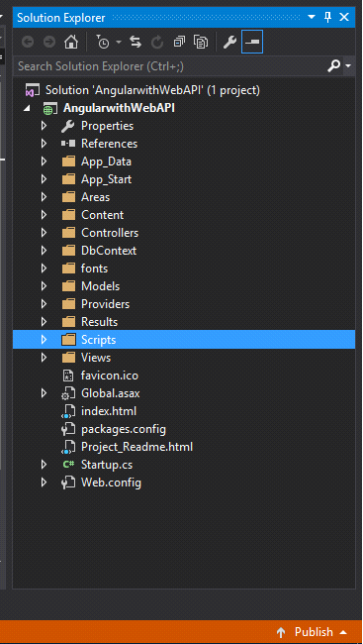Image resolution: width=363 pixels, height=644 pixels.
Task: Expand the Controllers folder
Action: click(x=44, y=233)
